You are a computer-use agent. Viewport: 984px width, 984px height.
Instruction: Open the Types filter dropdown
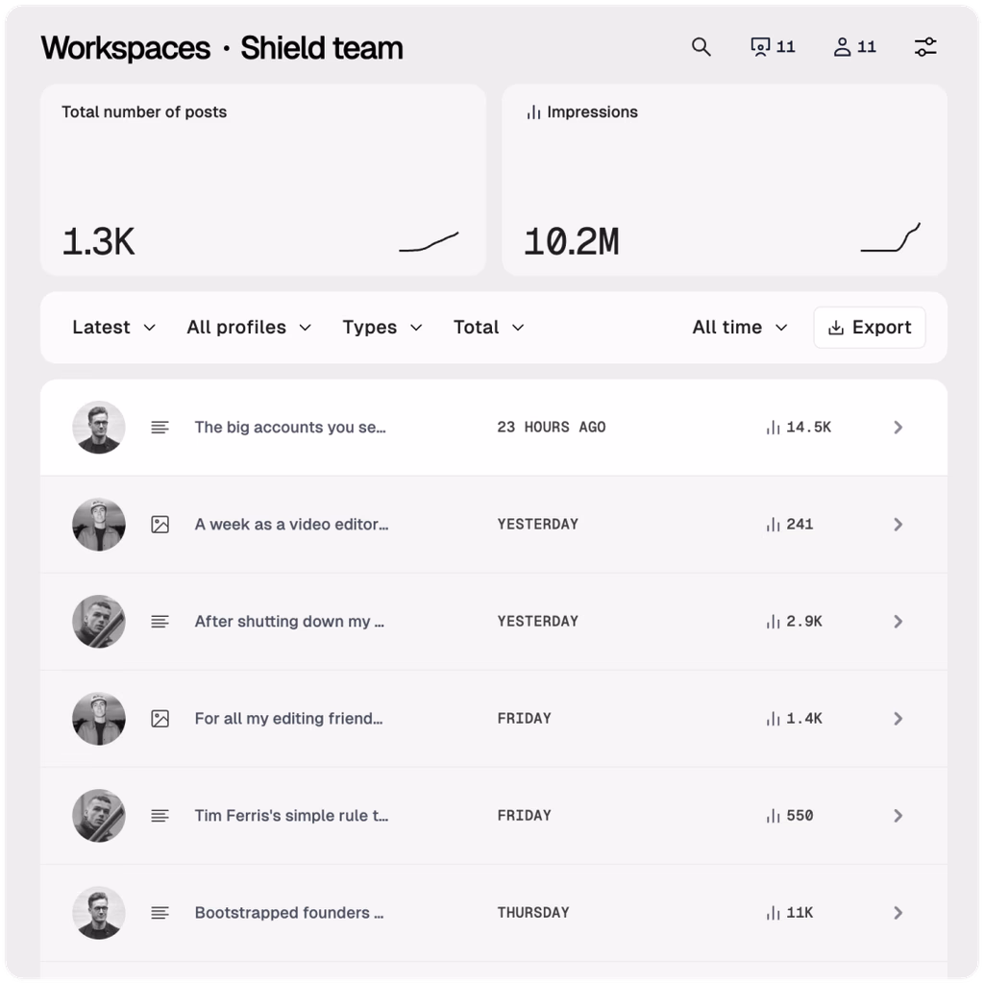tap(381, 327)
